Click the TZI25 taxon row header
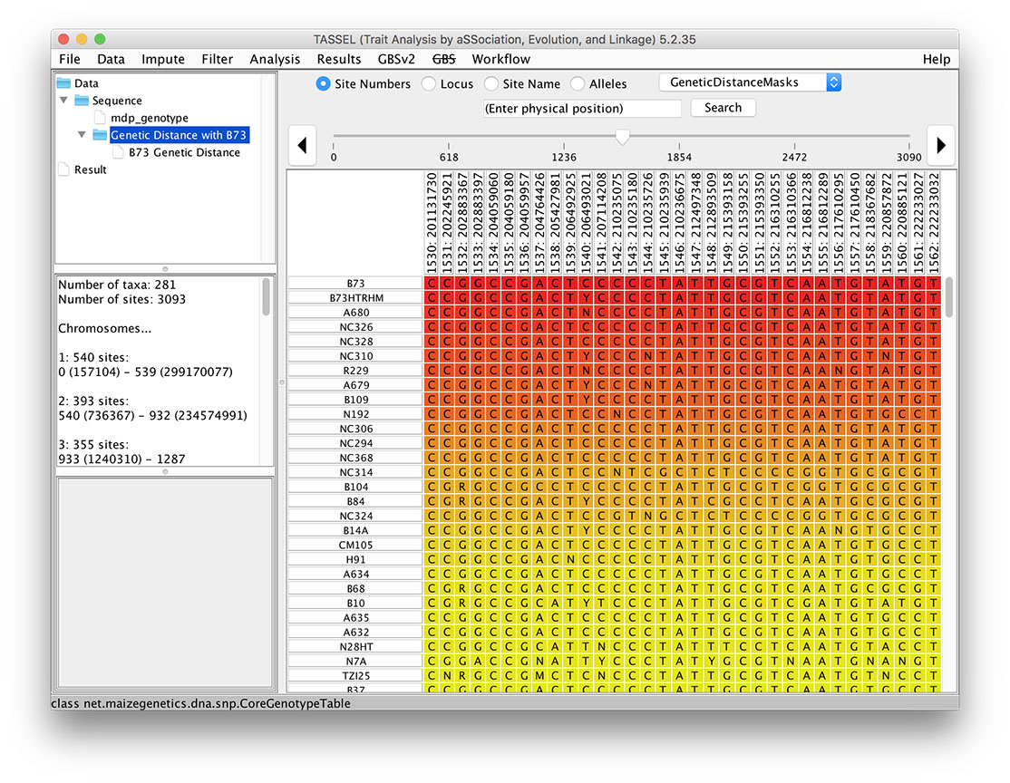Viewport: 1010px width, 783px height. tap(355, 675)
